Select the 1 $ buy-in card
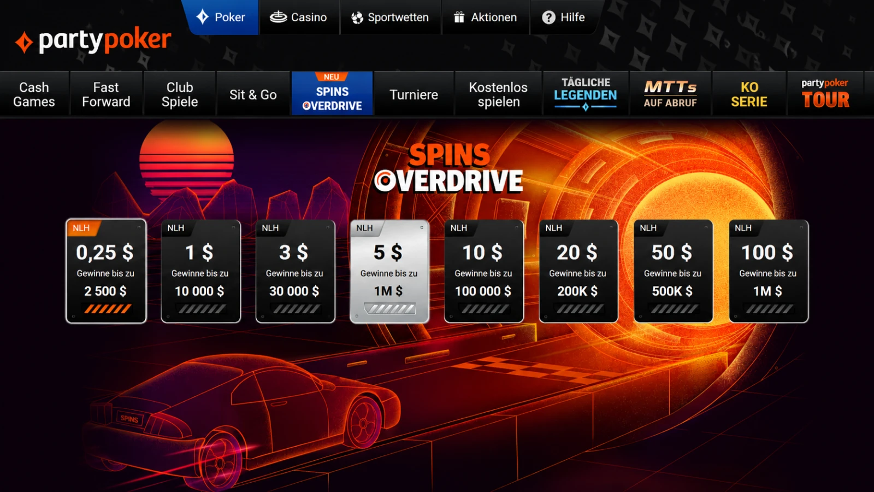This screenshot has height=492, width=874. tap(200, 271)
